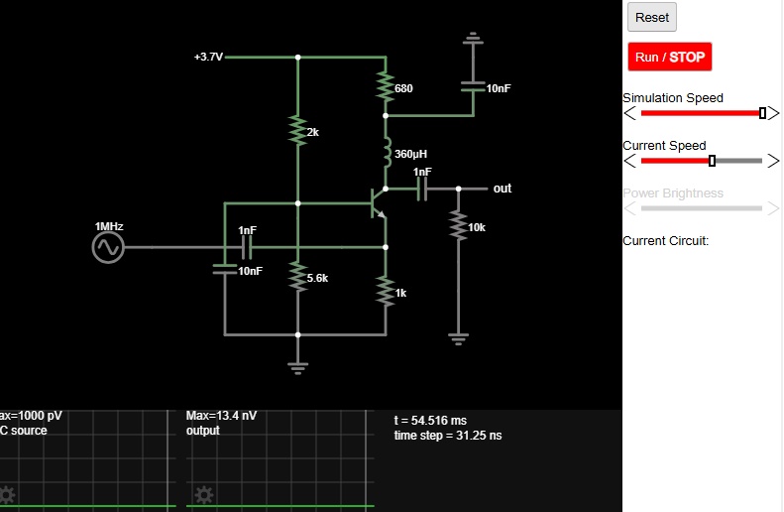Click the 1MHz frequency label
This screenshot has width=784, height=512.
tap(109, 226)
